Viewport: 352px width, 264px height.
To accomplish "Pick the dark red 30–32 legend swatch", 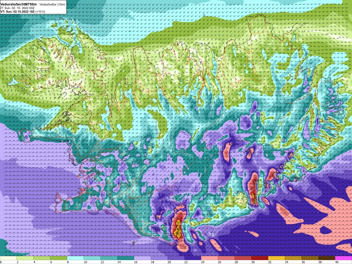I will (260, 258).
